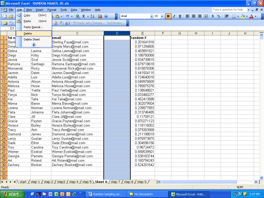Image resolution: width=264 pixels, height=198 pixels.
Task: Click the Undo arrow icon
Action: tap(67, 16)
